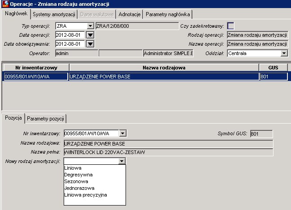Click the GUS column header
This screenshot has height=210, width=291.
pyautogui.click(x=273, y=68)
